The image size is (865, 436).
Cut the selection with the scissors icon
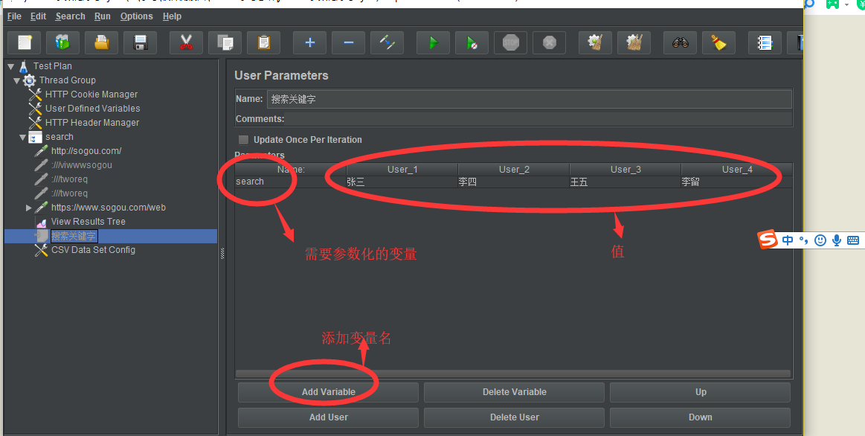coord(186,42)
